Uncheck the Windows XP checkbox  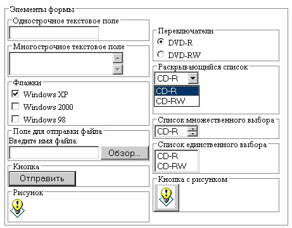click(x=15, y=93)
